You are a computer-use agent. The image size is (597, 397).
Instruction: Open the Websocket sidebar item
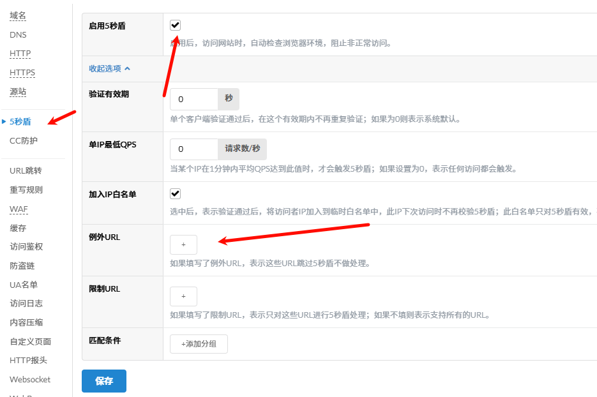click(30, 379)
